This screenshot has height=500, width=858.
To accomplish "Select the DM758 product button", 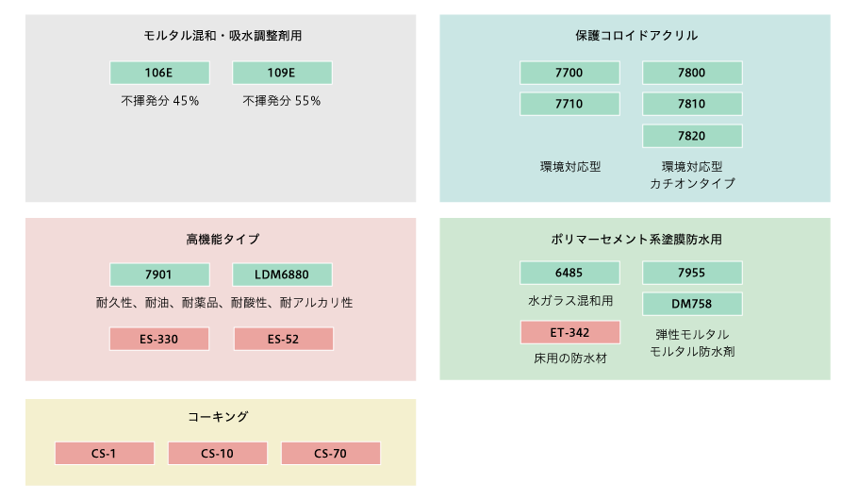I will point(692,304).
